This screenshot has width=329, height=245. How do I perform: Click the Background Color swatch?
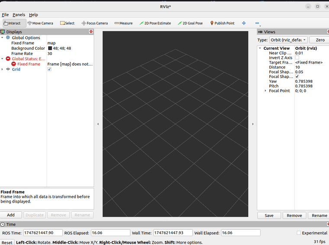click(50, 48)
